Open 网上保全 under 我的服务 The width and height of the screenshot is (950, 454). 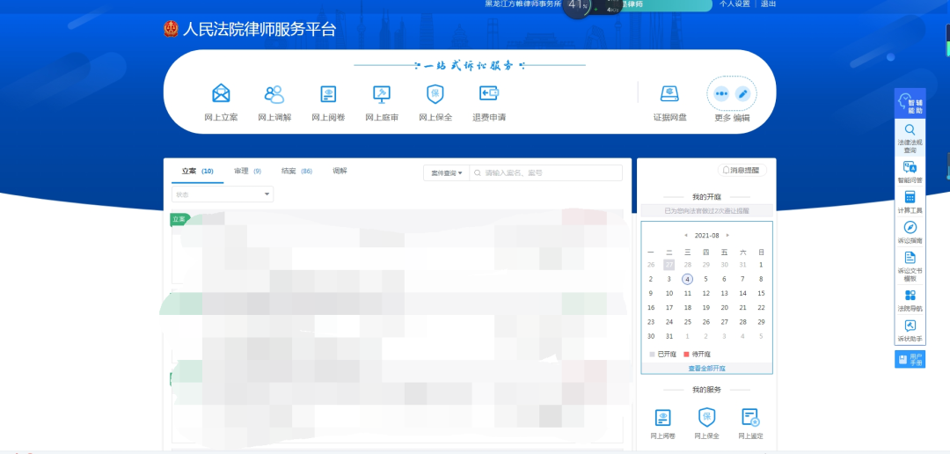706,424
